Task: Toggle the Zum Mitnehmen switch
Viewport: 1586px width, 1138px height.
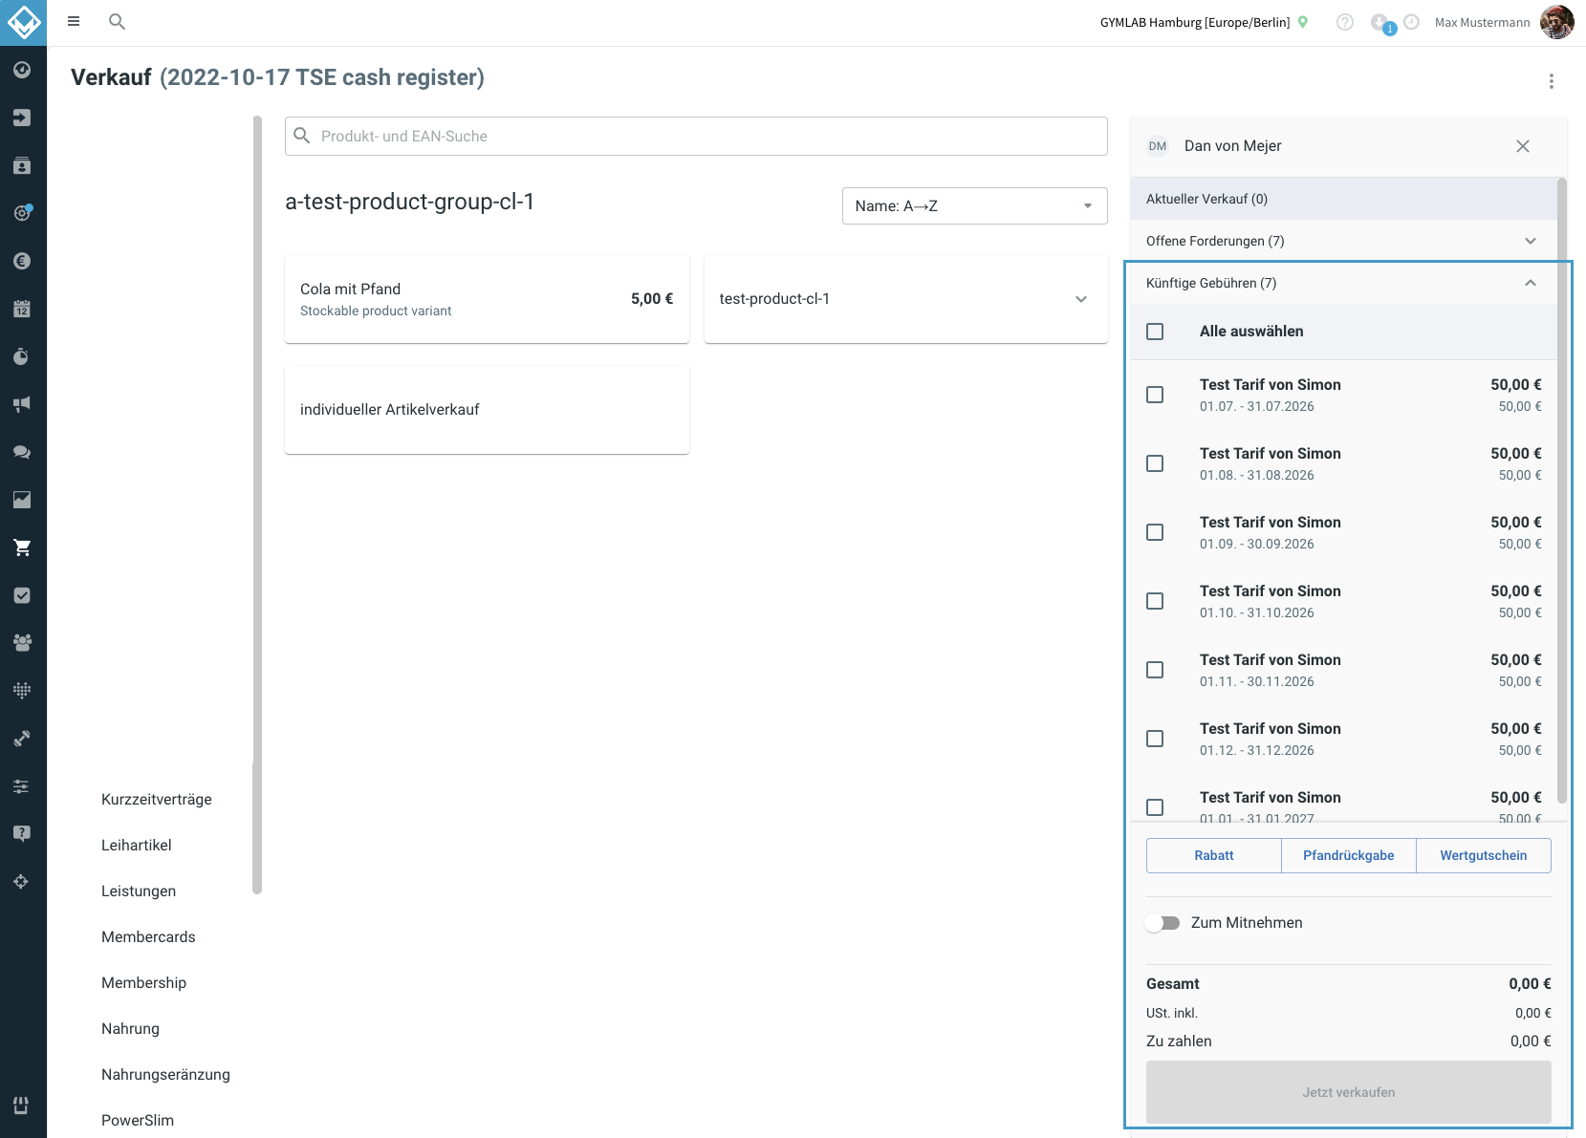Action: pyautogui.click(x=1162, y=923)
